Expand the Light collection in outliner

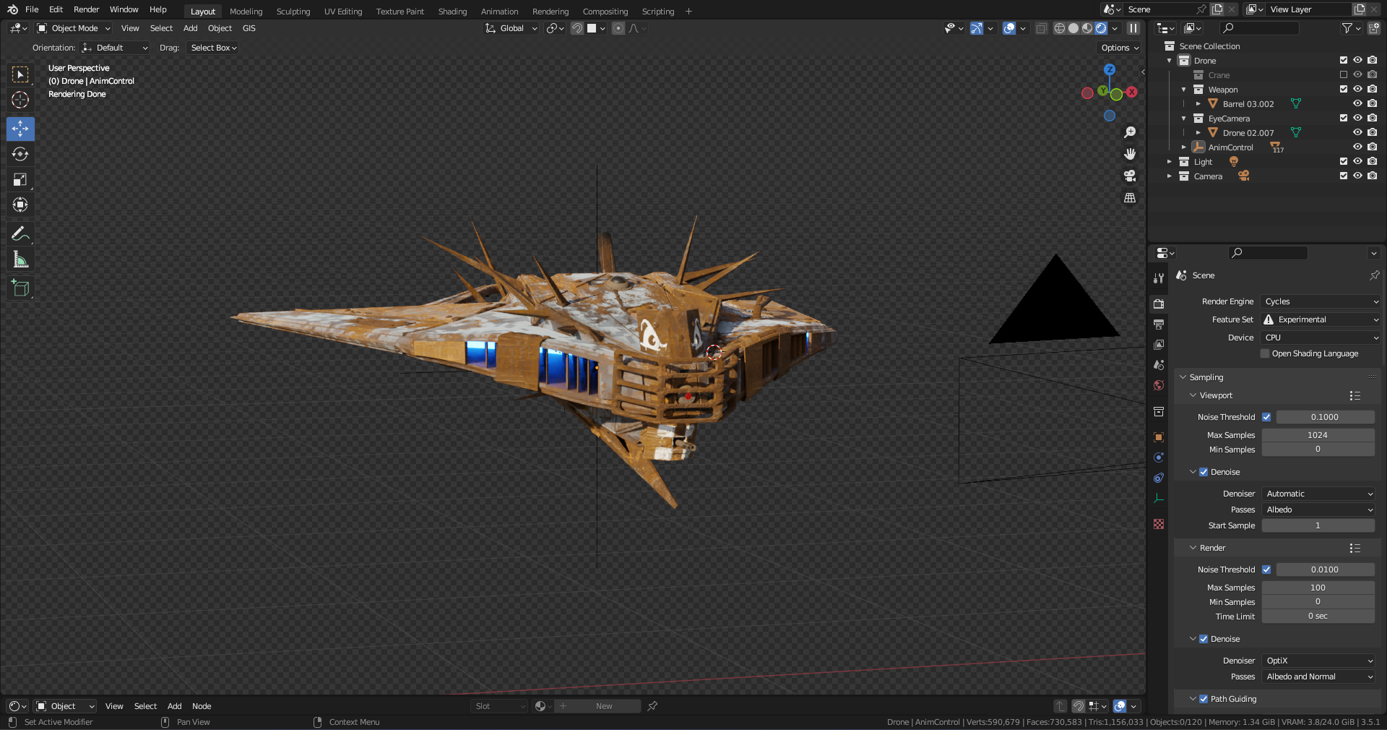click(1170, 162)
